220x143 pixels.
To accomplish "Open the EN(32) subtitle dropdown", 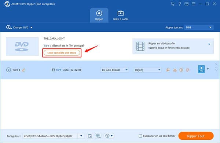I will (x=147, y=70).
